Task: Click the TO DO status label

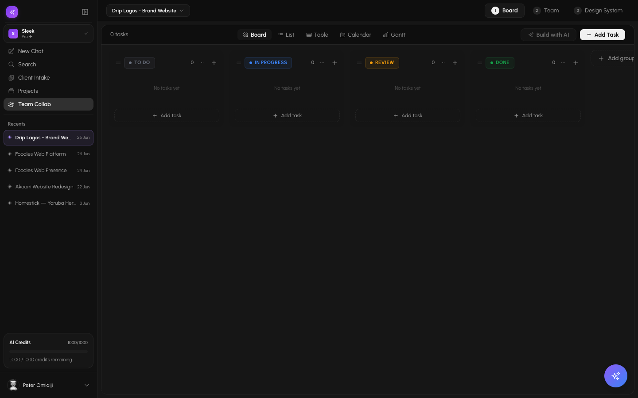Action: coord(140,63)
